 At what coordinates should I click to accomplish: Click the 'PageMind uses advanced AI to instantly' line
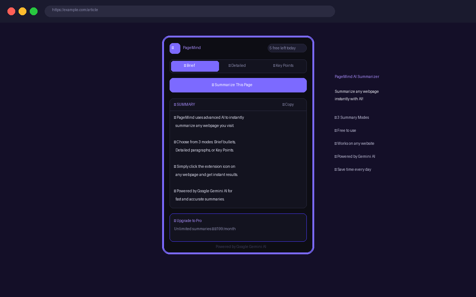pos(209,118)
